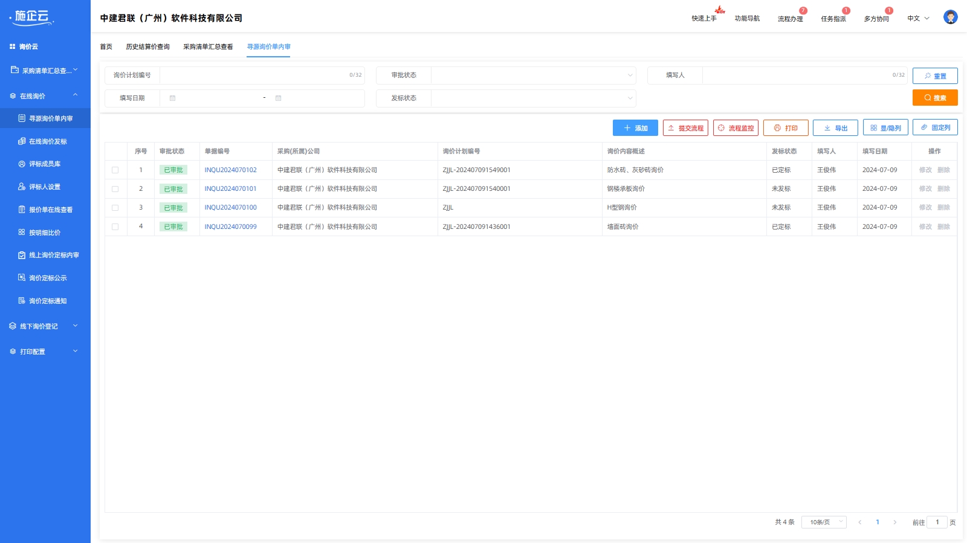
Task: Switch to the 采购清单汇总查看 tab
Action: pos(208,47)
